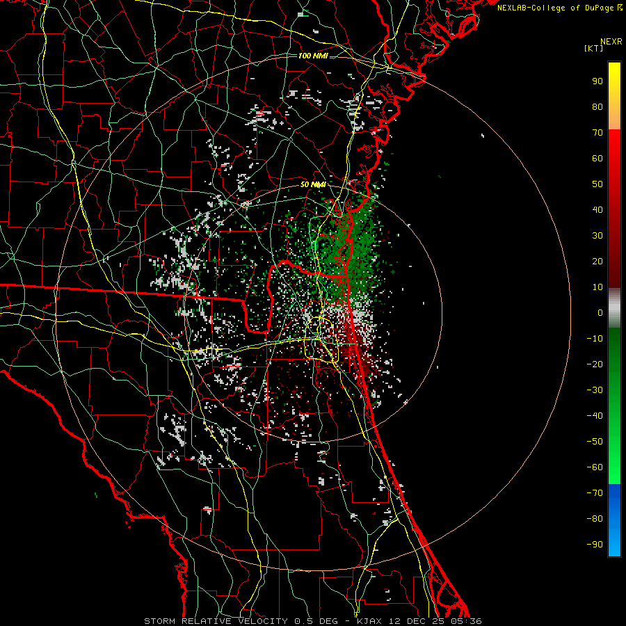This screenshot has height=626, width=626.
Task: Click the 05:36 timestamp in the caption
Action: [x=466, y=621]
